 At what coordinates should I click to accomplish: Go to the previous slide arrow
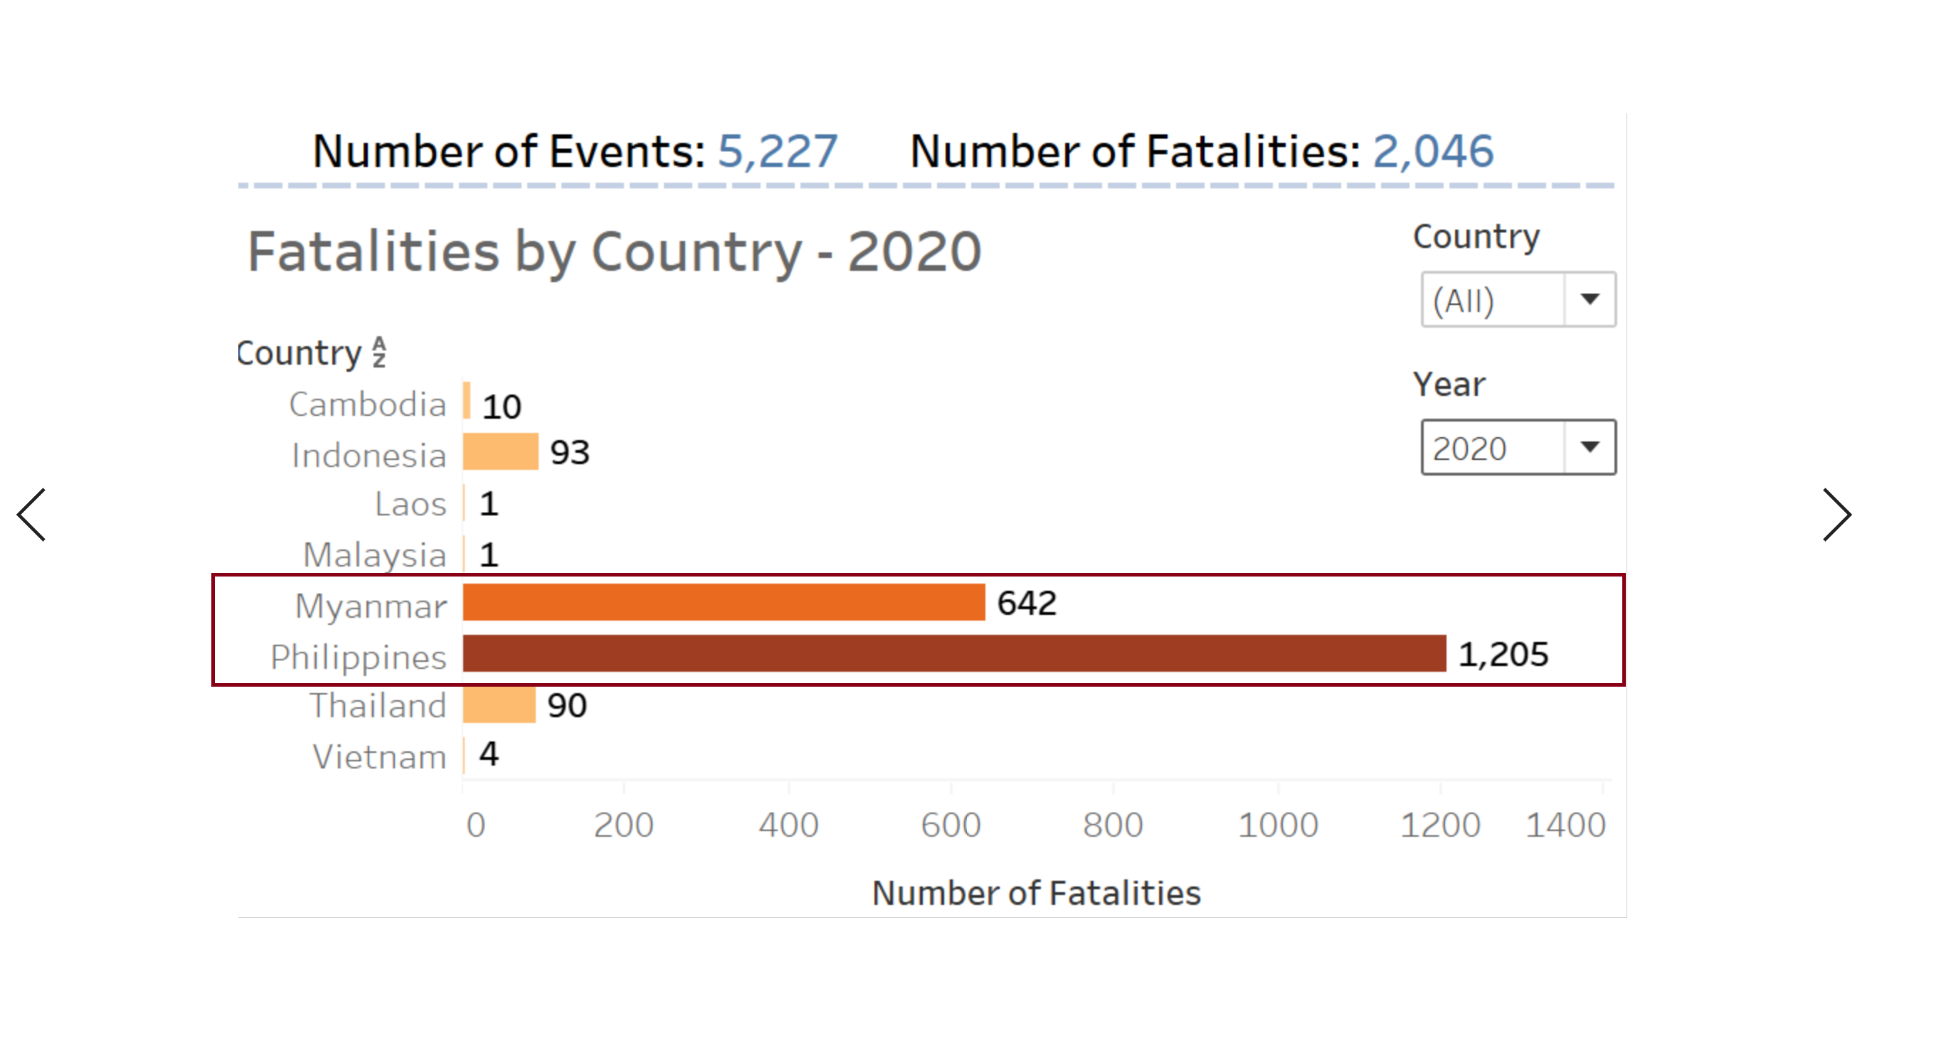pyautogui.click(x=32, y=515)
